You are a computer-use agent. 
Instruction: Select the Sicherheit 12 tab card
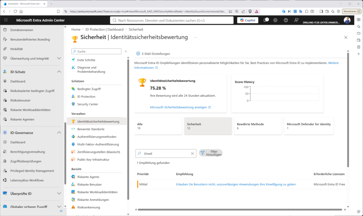[208, 126]
